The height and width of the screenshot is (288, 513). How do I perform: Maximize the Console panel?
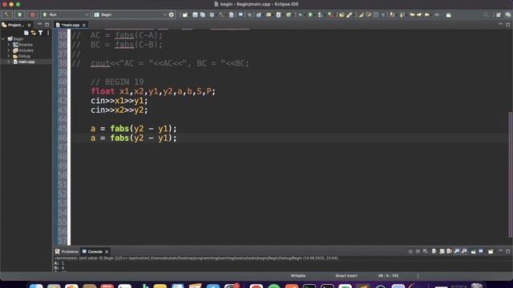[x=507, y=251]
